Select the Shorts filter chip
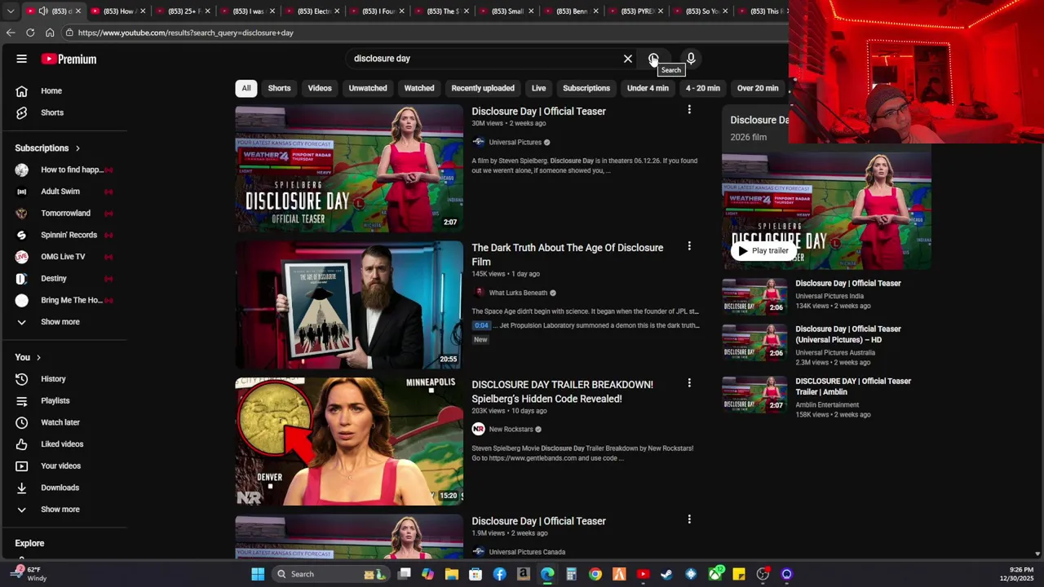This screenshot has width=1044, height=587. (x=279, y=88)
